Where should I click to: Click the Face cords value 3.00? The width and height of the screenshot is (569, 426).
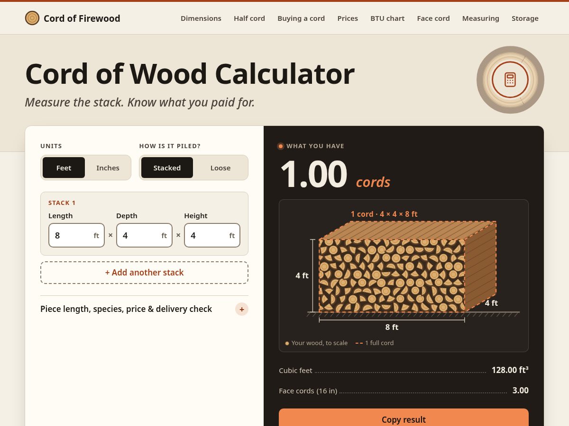point(520,390)
